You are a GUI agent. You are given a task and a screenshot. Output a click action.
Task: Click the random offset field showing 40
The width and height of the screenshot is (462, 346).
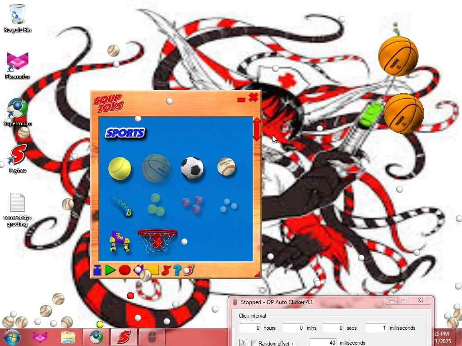pos(323,342)
